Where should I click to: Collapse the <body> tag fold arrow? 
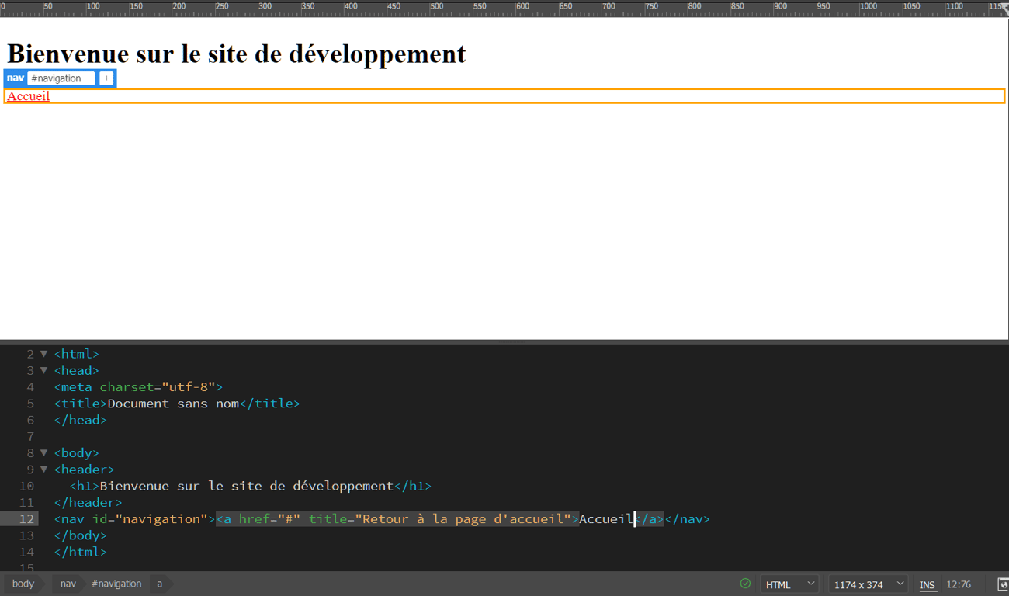tap(43, 452)
